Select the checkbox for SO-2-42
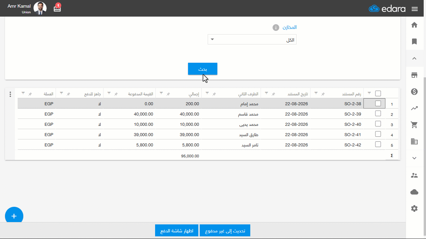The image size is (426, 239). point(378,144)
